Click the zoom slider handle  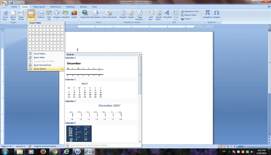tap(257, 146)
